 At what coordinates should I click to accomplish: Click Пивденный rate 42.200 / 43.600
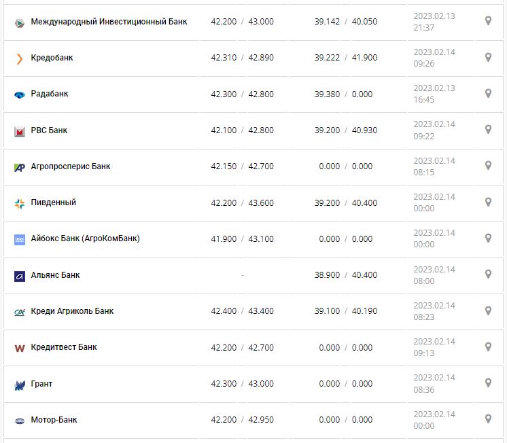242,202
